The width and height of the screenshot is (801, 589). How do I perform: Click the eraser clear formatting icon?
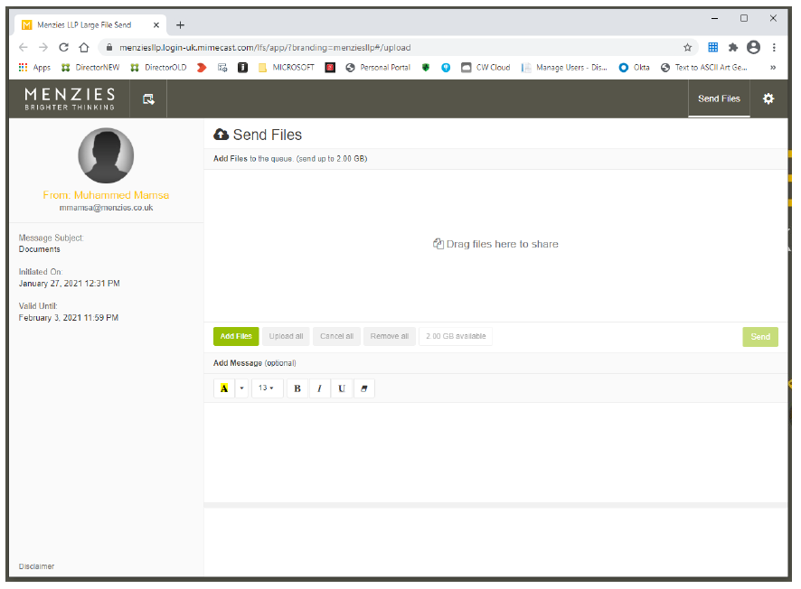363,388
